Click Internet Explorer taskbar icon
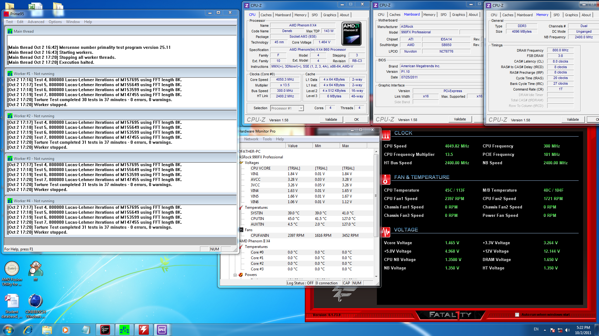The width and height of the screenshot is (599, 336). (28, 329)
